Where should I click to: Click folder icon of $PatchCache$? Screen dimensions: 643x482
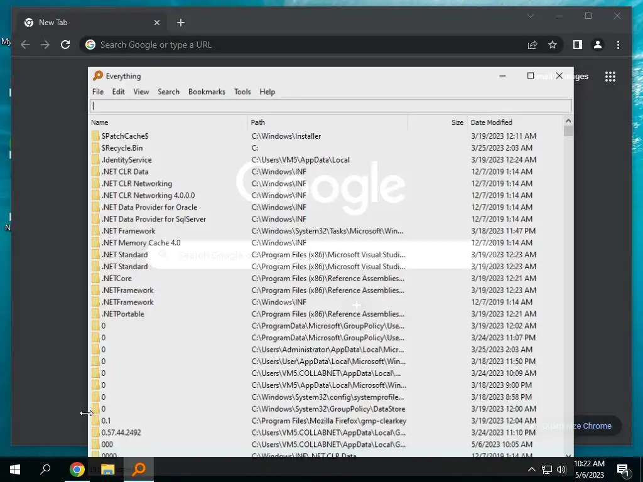[x=95, y=136]
